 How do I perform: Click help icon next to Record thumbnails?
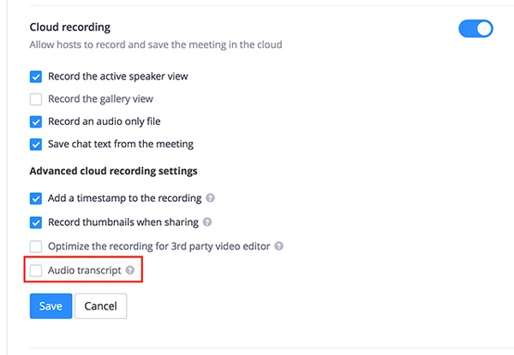pyautogui.click(x=207, y=222)
